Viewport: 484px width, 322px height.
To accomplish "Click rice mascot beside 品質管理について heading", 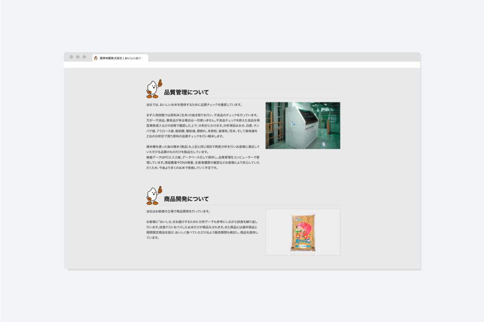I will pos(154,89).
